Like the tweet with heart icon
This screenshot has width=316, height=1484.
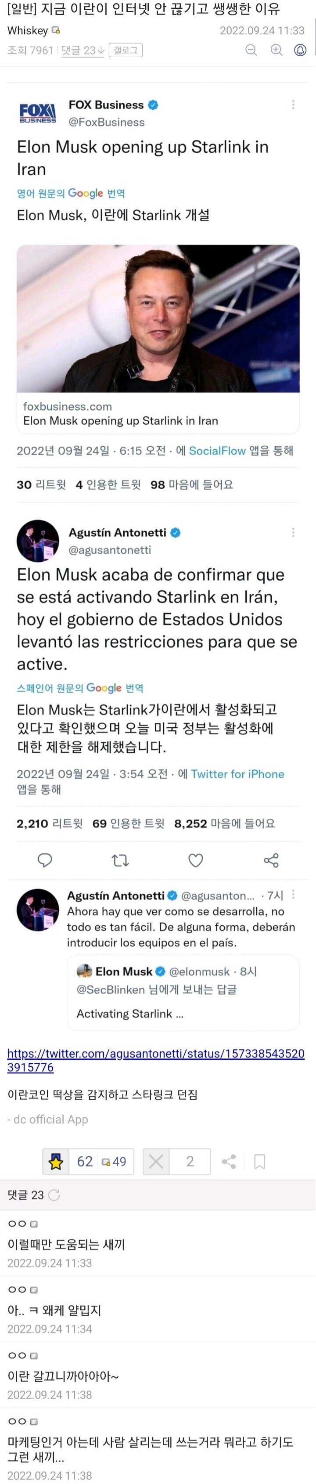196,860
